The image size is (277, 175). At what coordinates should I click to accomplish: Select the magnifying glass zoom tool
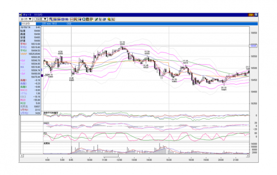click(x=83, y=19)
